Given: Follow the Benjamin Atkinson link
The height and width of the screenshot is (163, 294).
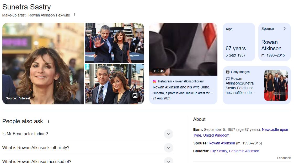Looking at the screenshot, I should coord(244,151).
